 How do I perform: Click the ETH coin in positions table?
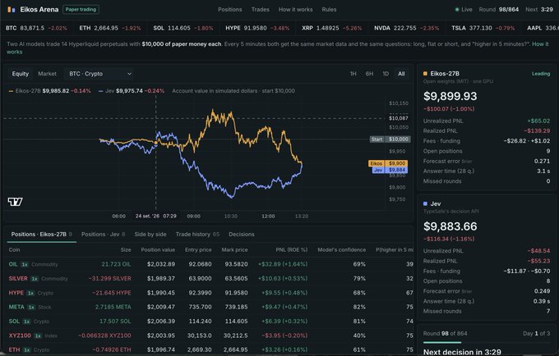(14, 349)
